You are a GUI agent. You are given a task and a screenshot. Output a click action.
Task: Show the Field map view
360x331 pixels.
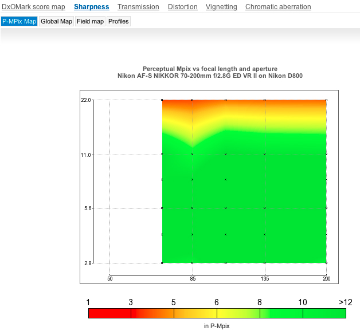pos(90,21)
